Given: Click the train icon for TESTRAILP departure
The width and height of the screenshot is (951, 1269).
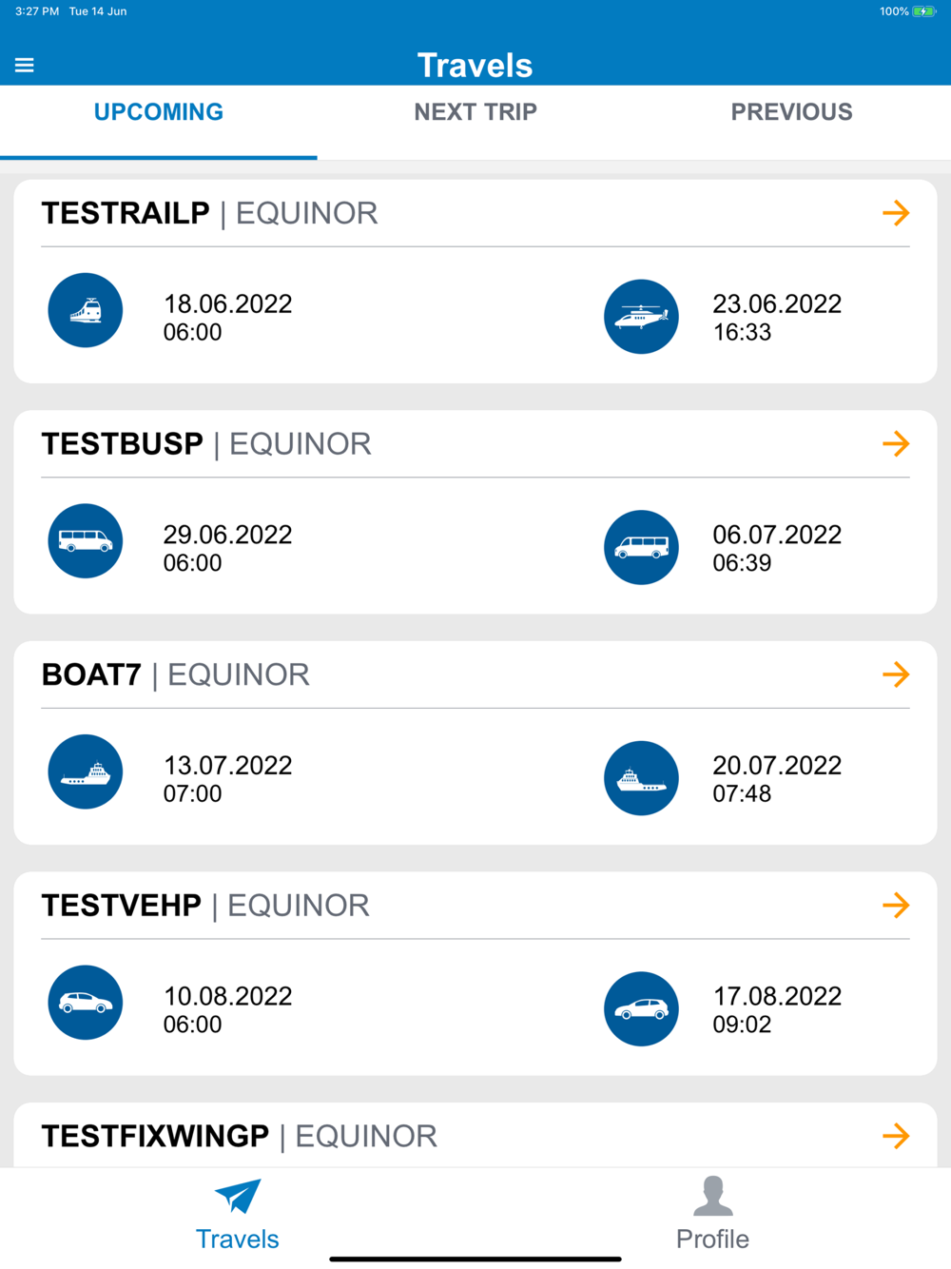Looking at the screenshot, I should [x=86, y=310].
